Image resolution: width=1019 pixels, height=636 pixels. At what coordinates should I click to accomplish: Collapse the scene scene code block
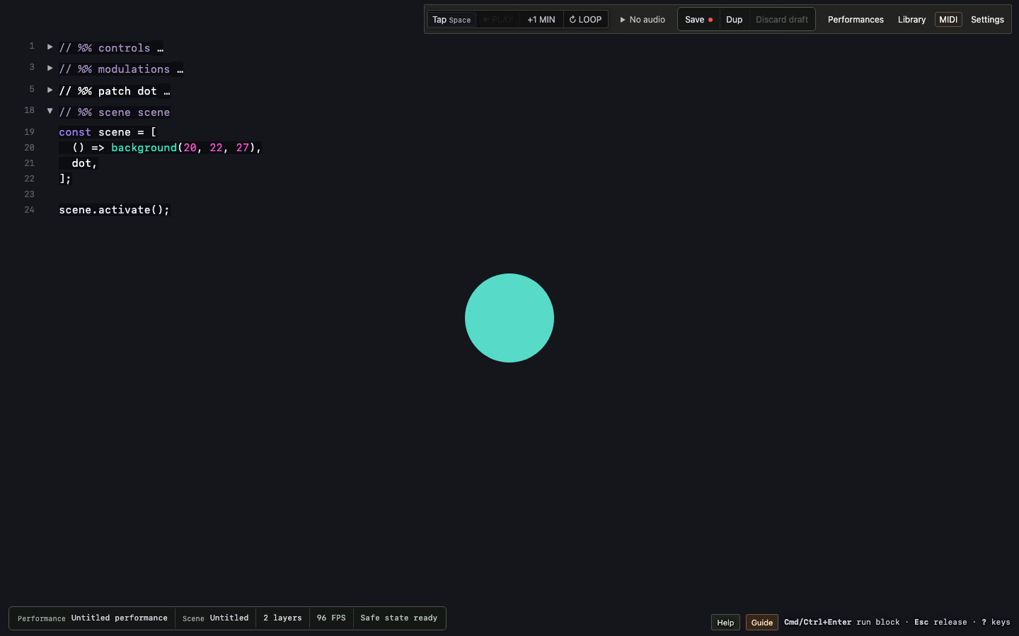pos(50,111)
